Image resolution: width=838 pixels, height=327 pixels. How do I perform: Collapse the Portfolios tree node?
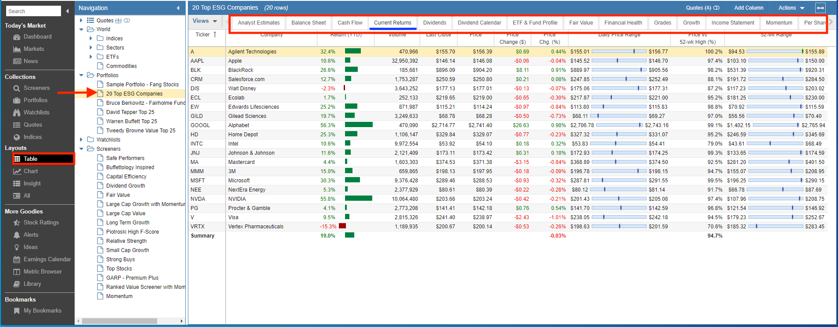pos(81,75)
